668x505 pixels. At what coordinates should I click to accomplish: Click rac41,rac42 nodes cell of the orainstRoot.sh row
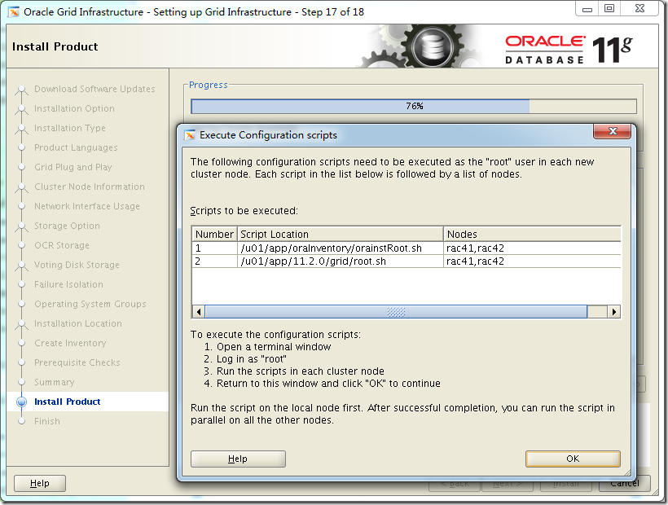pyautogui.click(x=532, y=248)
